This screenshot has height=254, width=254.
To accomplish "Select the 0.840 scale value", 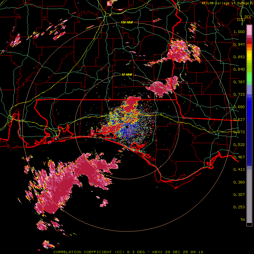I will tap(239, 69).
